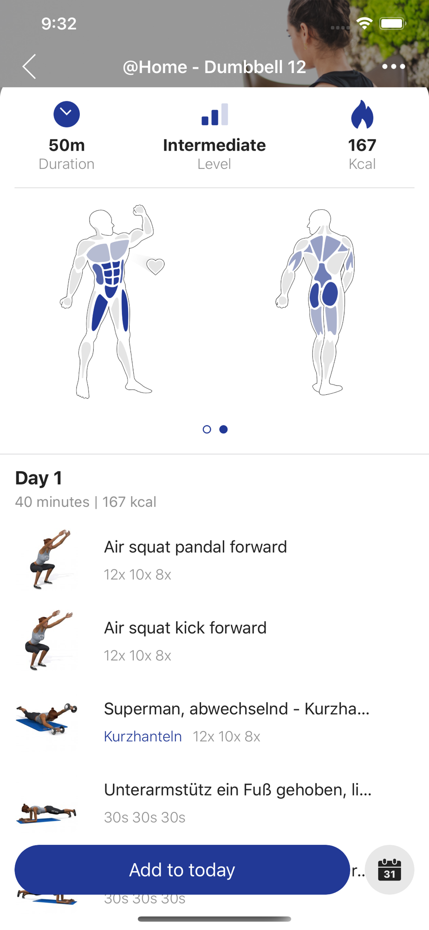Open Unterarmstütz ein Fuß gehoben exercise
Viewport: 429px width, 930px height.
click(214, 803)
